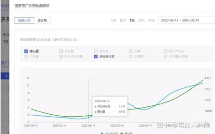Uncheck the 点击转化率 checkbox
215x134 pixels.
96,56
